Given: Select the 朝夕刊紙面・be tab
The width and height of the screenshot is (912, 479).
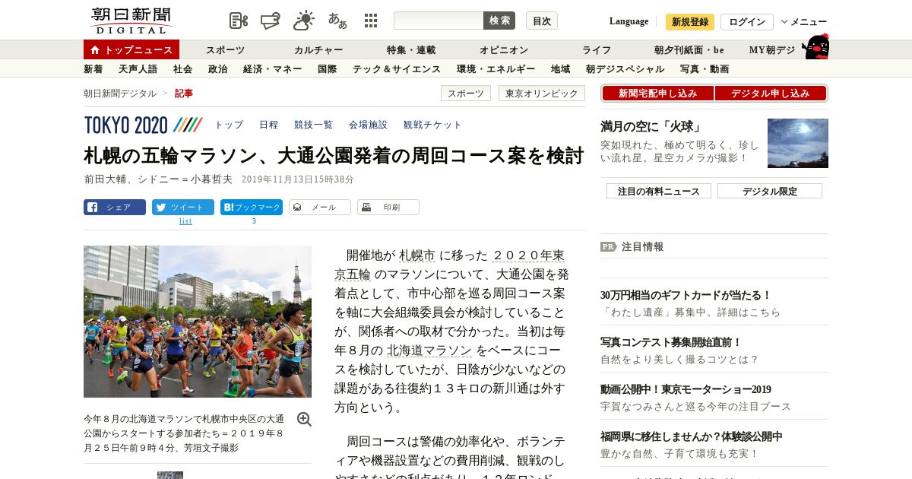Looking at the screenshot, I should click(x=689, y=50).
